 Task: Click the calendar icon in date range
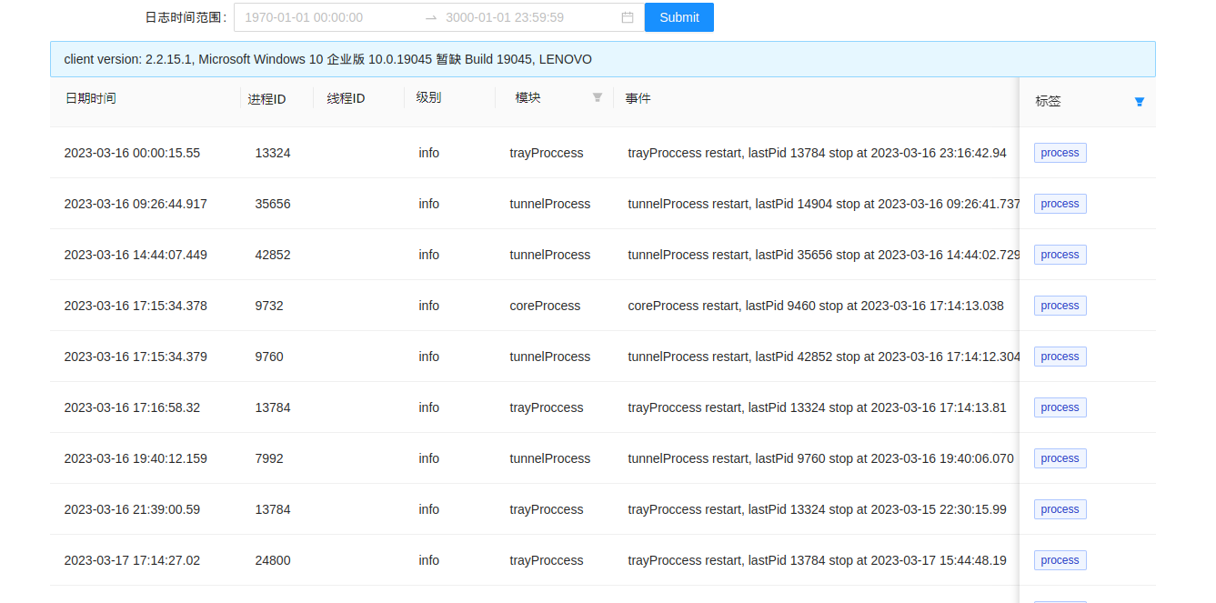(x=628, y=17)
